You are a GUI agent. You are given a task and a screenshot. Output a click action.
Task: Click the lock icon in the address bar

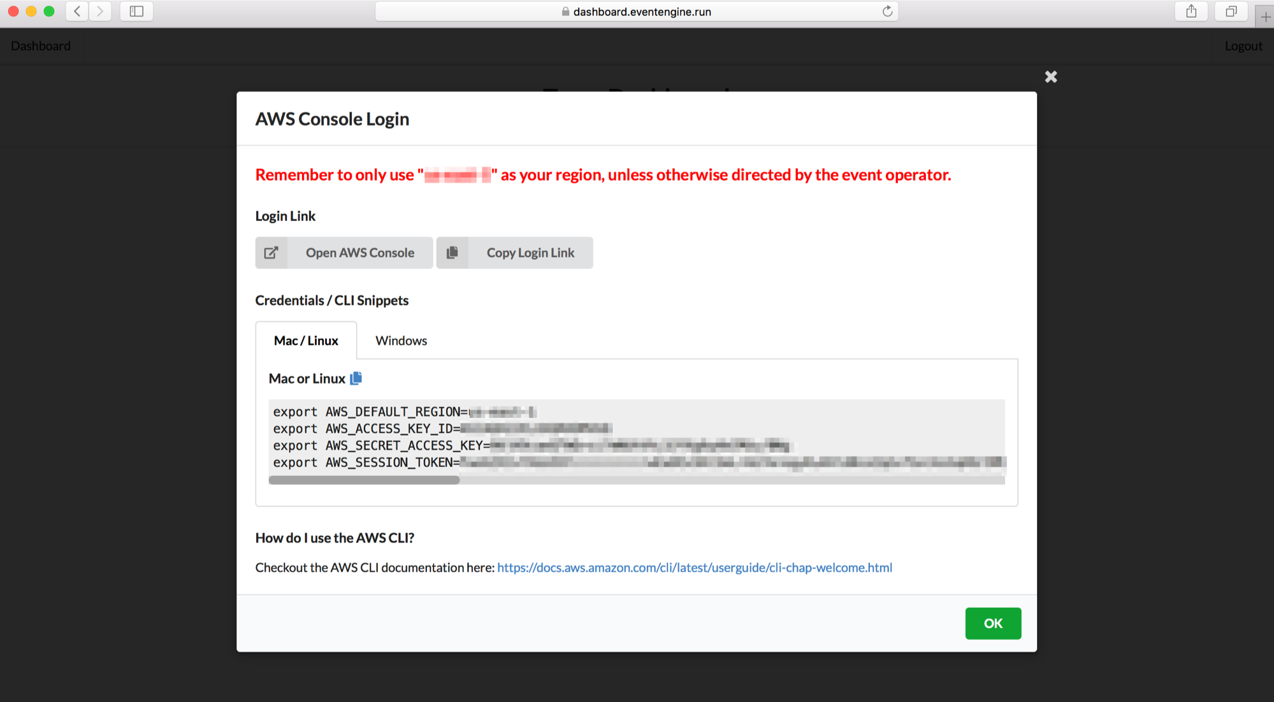click(565, 11)
